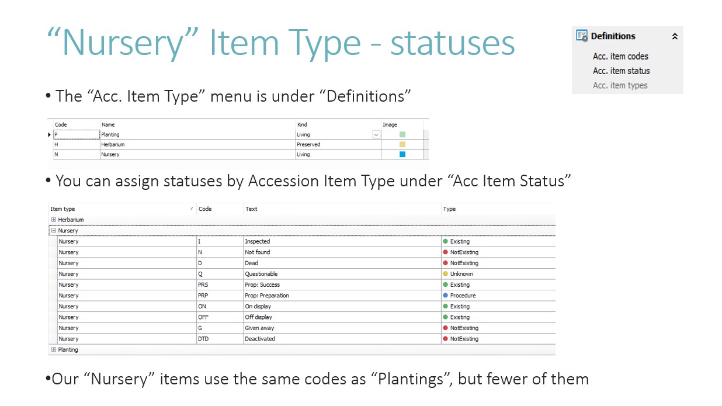The image size is (722, 406).
Task: Open the Acc. item status menu entry
Action: click(621, 71)
